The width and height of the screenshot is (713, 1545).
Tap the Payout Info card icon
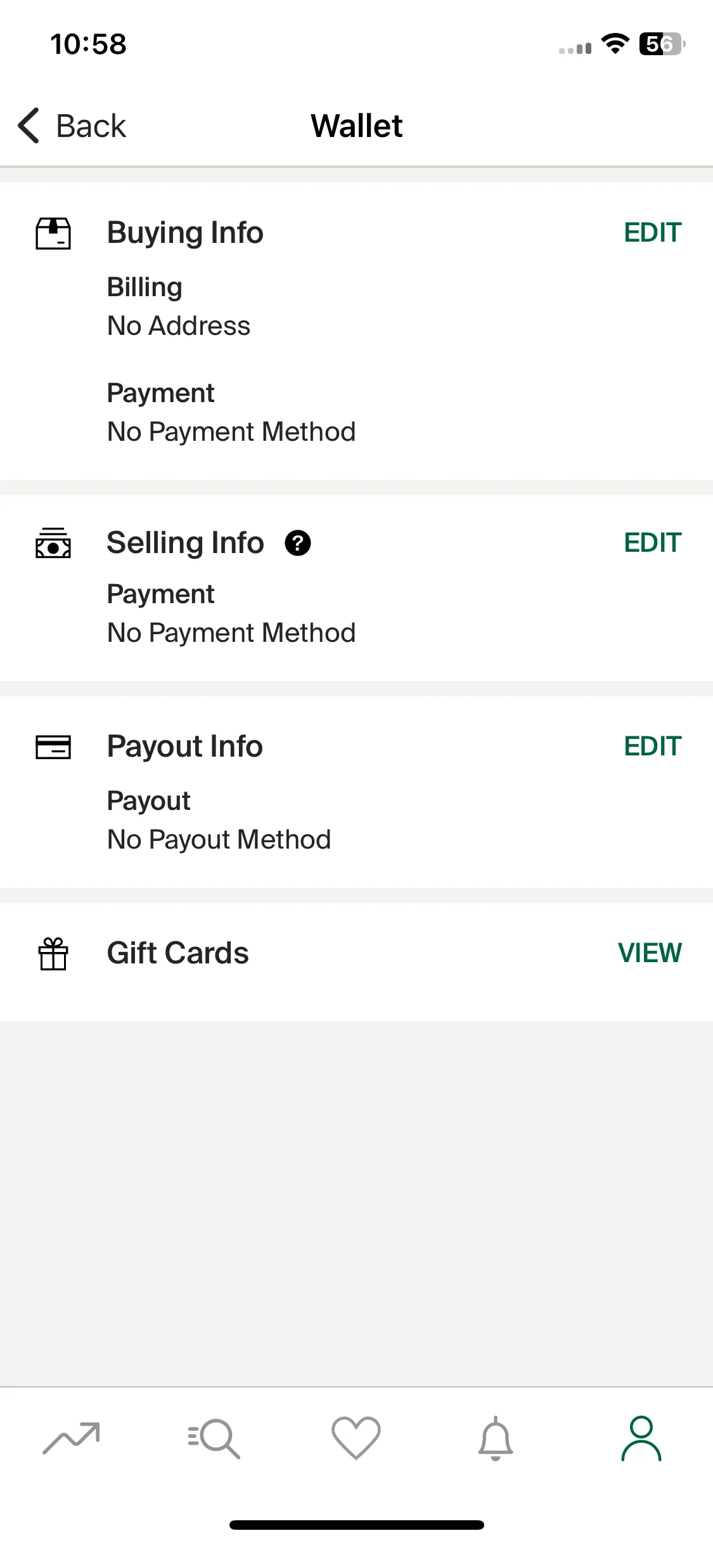coord(53,746)
